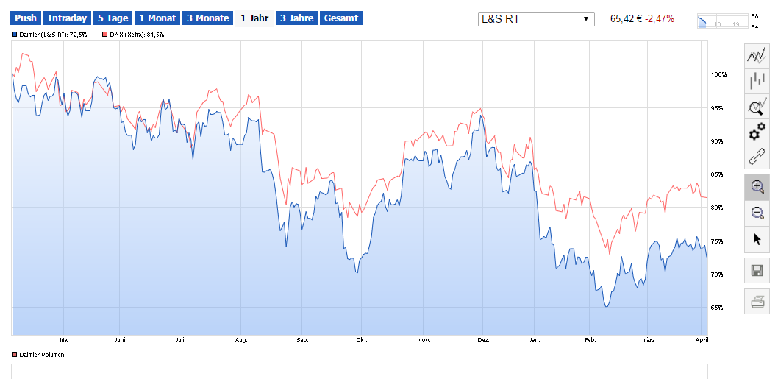Click the Okt. x-axis label
The height and width of the screenshot is (379, 778).
pyautogui.click(x=362, y=340)
